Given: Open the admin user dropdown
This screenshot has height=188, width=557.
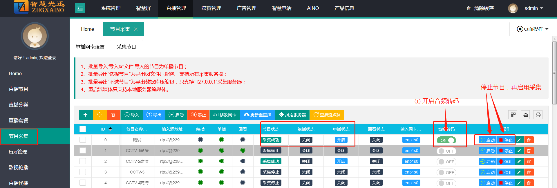Looking at the screenshot, I should pos(533,8).
